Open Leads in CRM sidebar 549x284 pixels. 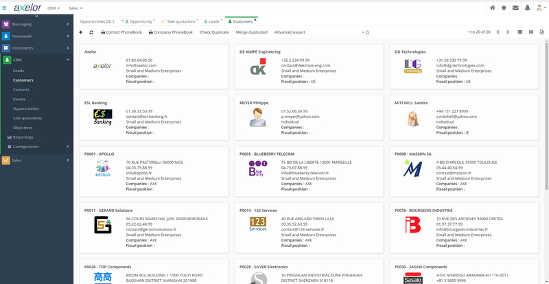(x=19, y=71)
